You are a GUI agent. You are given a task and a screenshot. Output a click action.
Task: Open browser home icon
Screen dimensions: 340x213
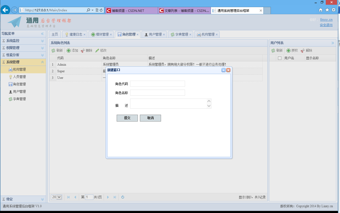pos(321,10)
